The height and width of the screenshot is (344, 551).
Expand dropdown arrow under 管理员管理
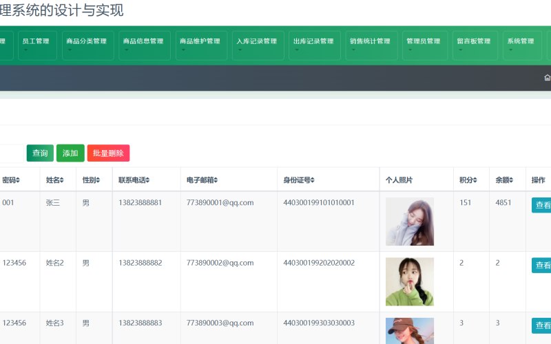pyautogui.click(x=410, y=50)
